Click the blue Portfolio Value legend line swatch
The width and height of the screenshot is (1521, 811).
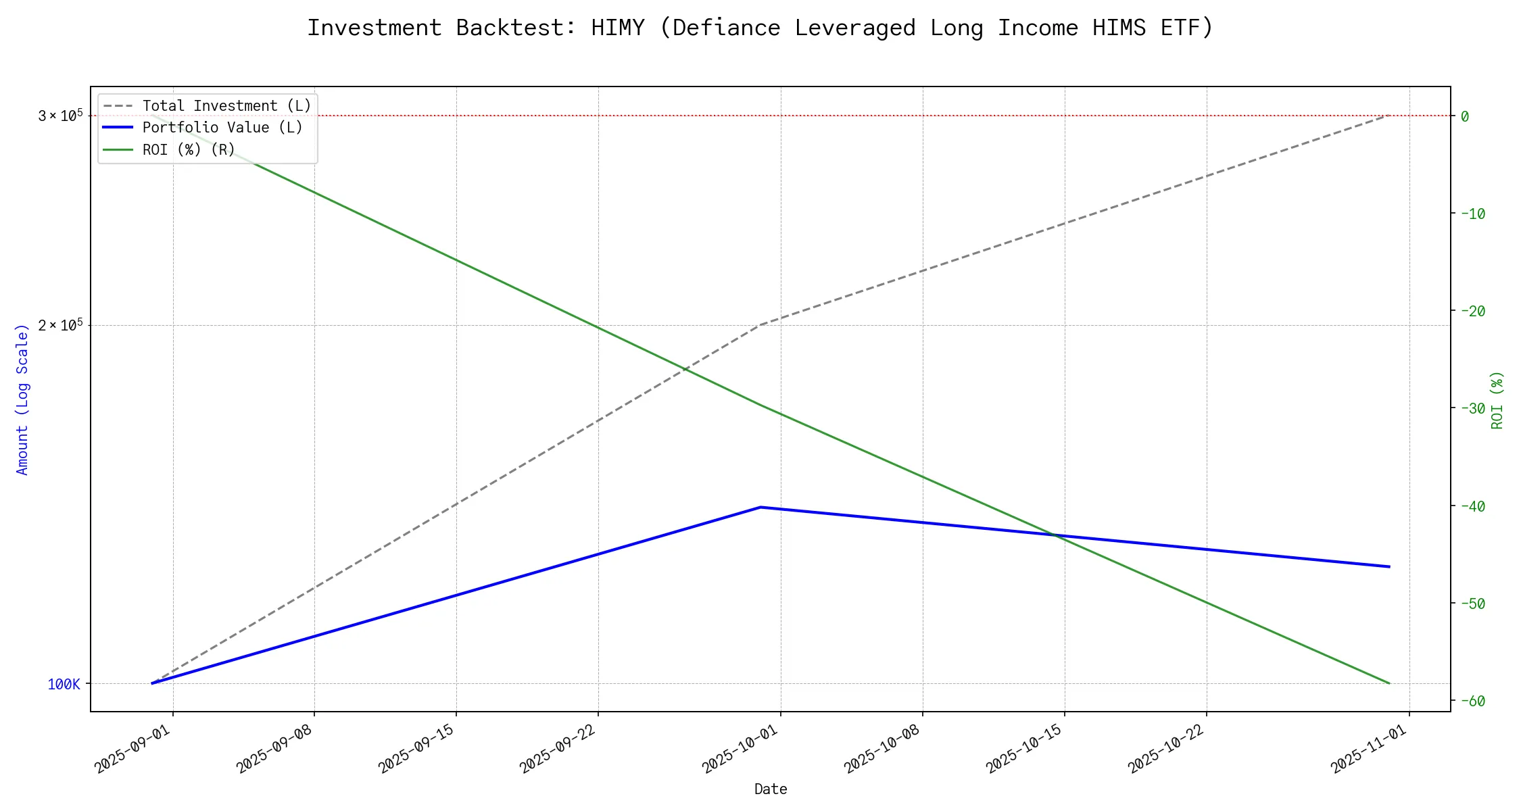pyautogui.click(x=118, y=128)
